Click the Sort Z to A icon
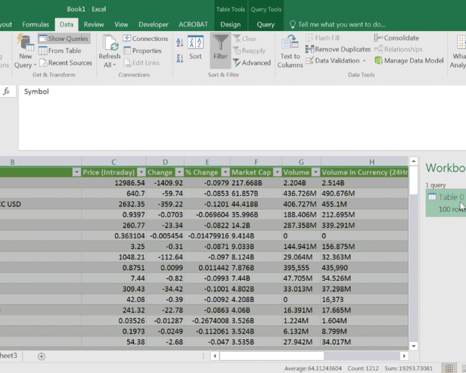Viewport: 466px width, 373px height. [x=180, y=59]
